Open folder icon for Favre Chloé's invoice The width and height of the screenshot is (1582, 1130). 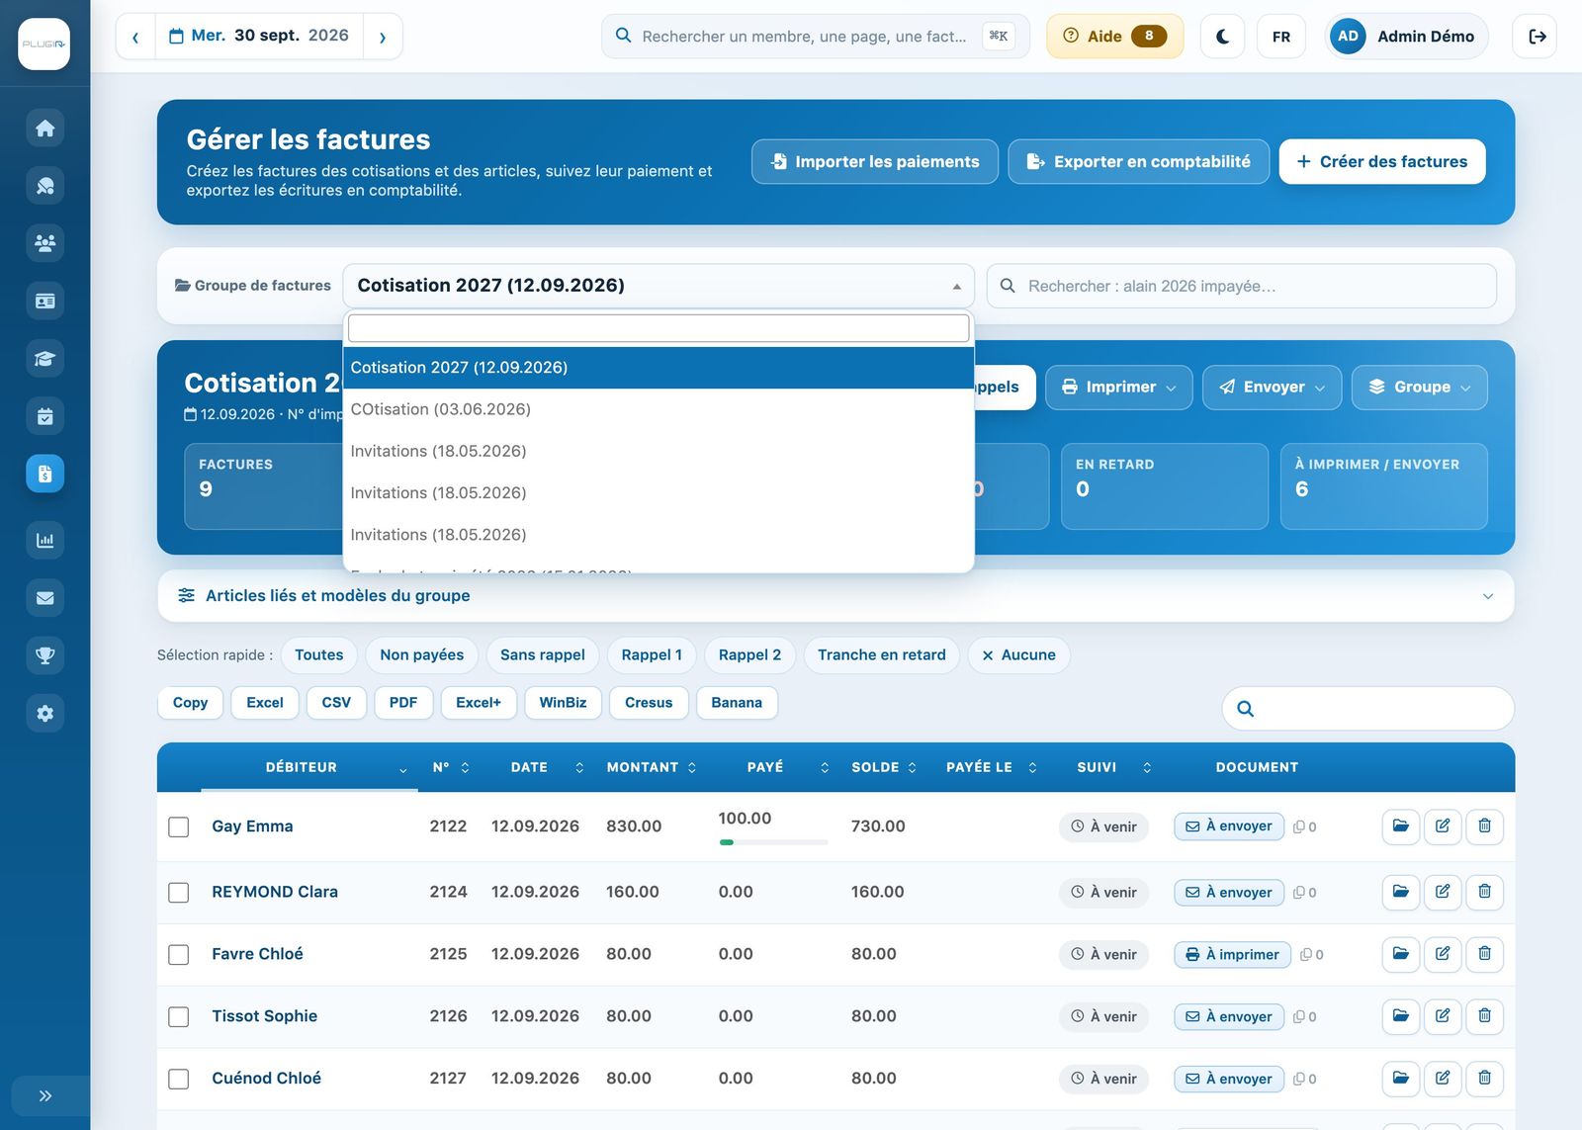(x=1401, y=954)
